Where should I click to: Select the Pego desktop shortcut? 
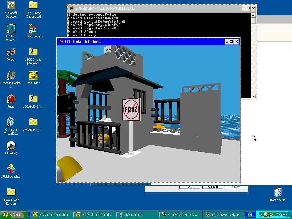pyautogui.click(x=11, y=101)
